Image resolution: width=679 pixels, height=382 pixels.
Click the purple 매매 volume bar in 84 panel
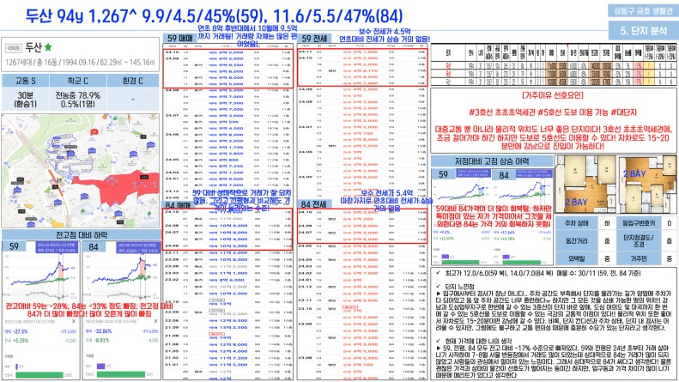pyautogui.click(x=101, y=367)
